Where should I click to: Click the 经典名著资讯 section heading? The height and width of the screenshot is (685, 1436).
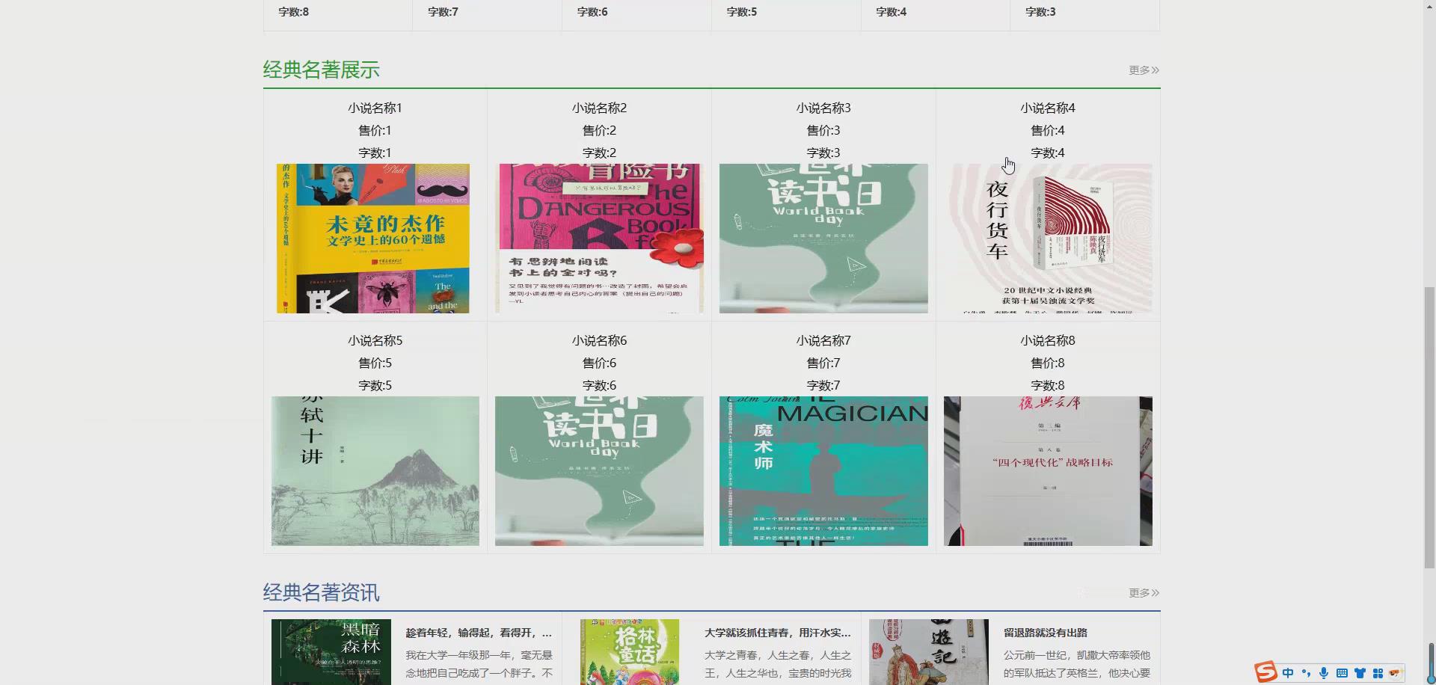tap(322, 593)
